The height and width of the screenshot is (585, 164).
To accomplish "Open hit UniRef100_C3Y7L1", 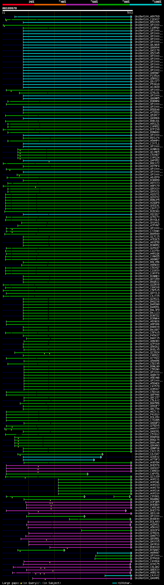I will point(147,144).
